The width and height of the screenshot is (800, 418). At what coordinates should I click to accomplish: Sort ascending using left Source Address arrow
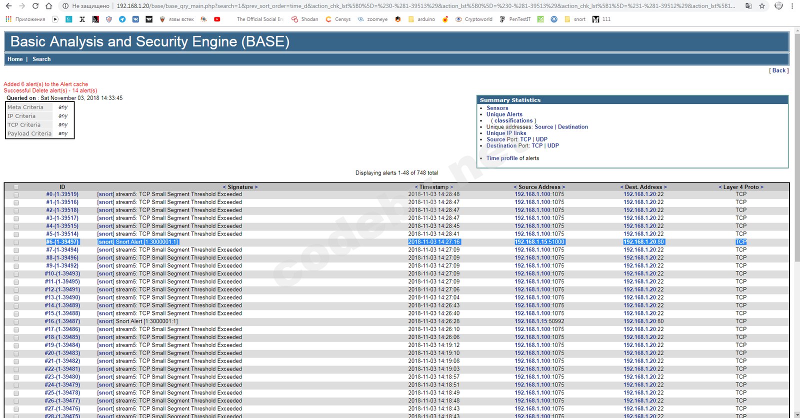(515, 187)
